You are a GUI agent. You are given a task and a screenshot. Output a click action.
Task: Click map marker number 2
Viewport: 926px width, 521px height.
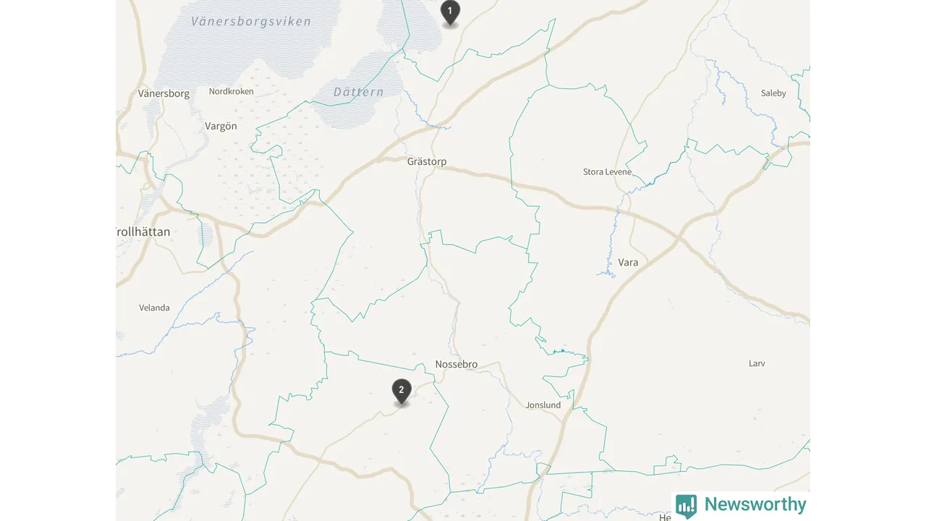pyautogui.click(x=402, y=392)
